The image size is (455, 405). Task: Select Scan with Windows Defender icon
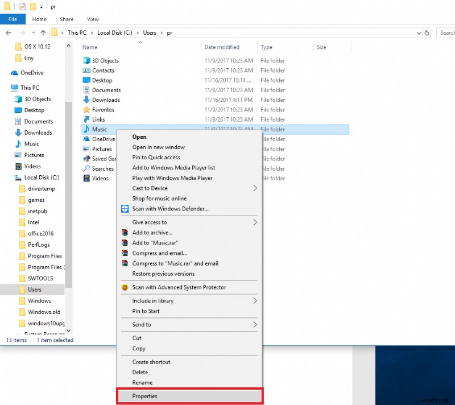point(125,209)
